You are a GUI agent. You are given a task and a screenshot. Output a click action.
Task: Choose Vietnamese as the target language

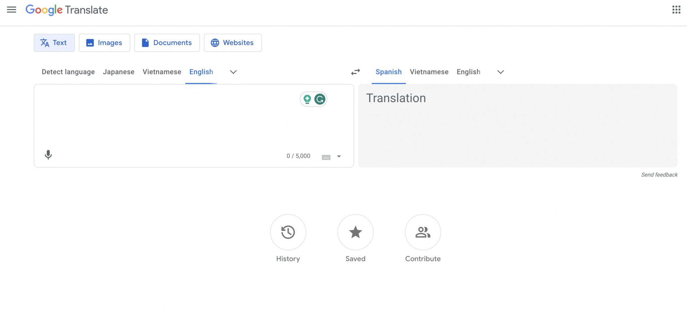click(429, 72)
